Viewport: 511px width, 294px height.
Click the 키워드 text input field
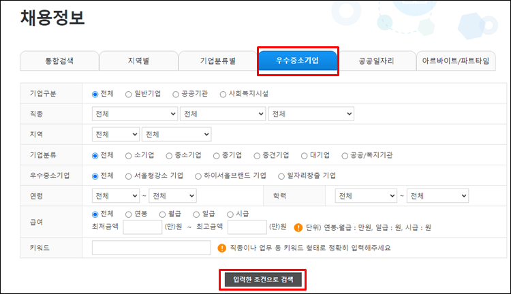[151, 248]
